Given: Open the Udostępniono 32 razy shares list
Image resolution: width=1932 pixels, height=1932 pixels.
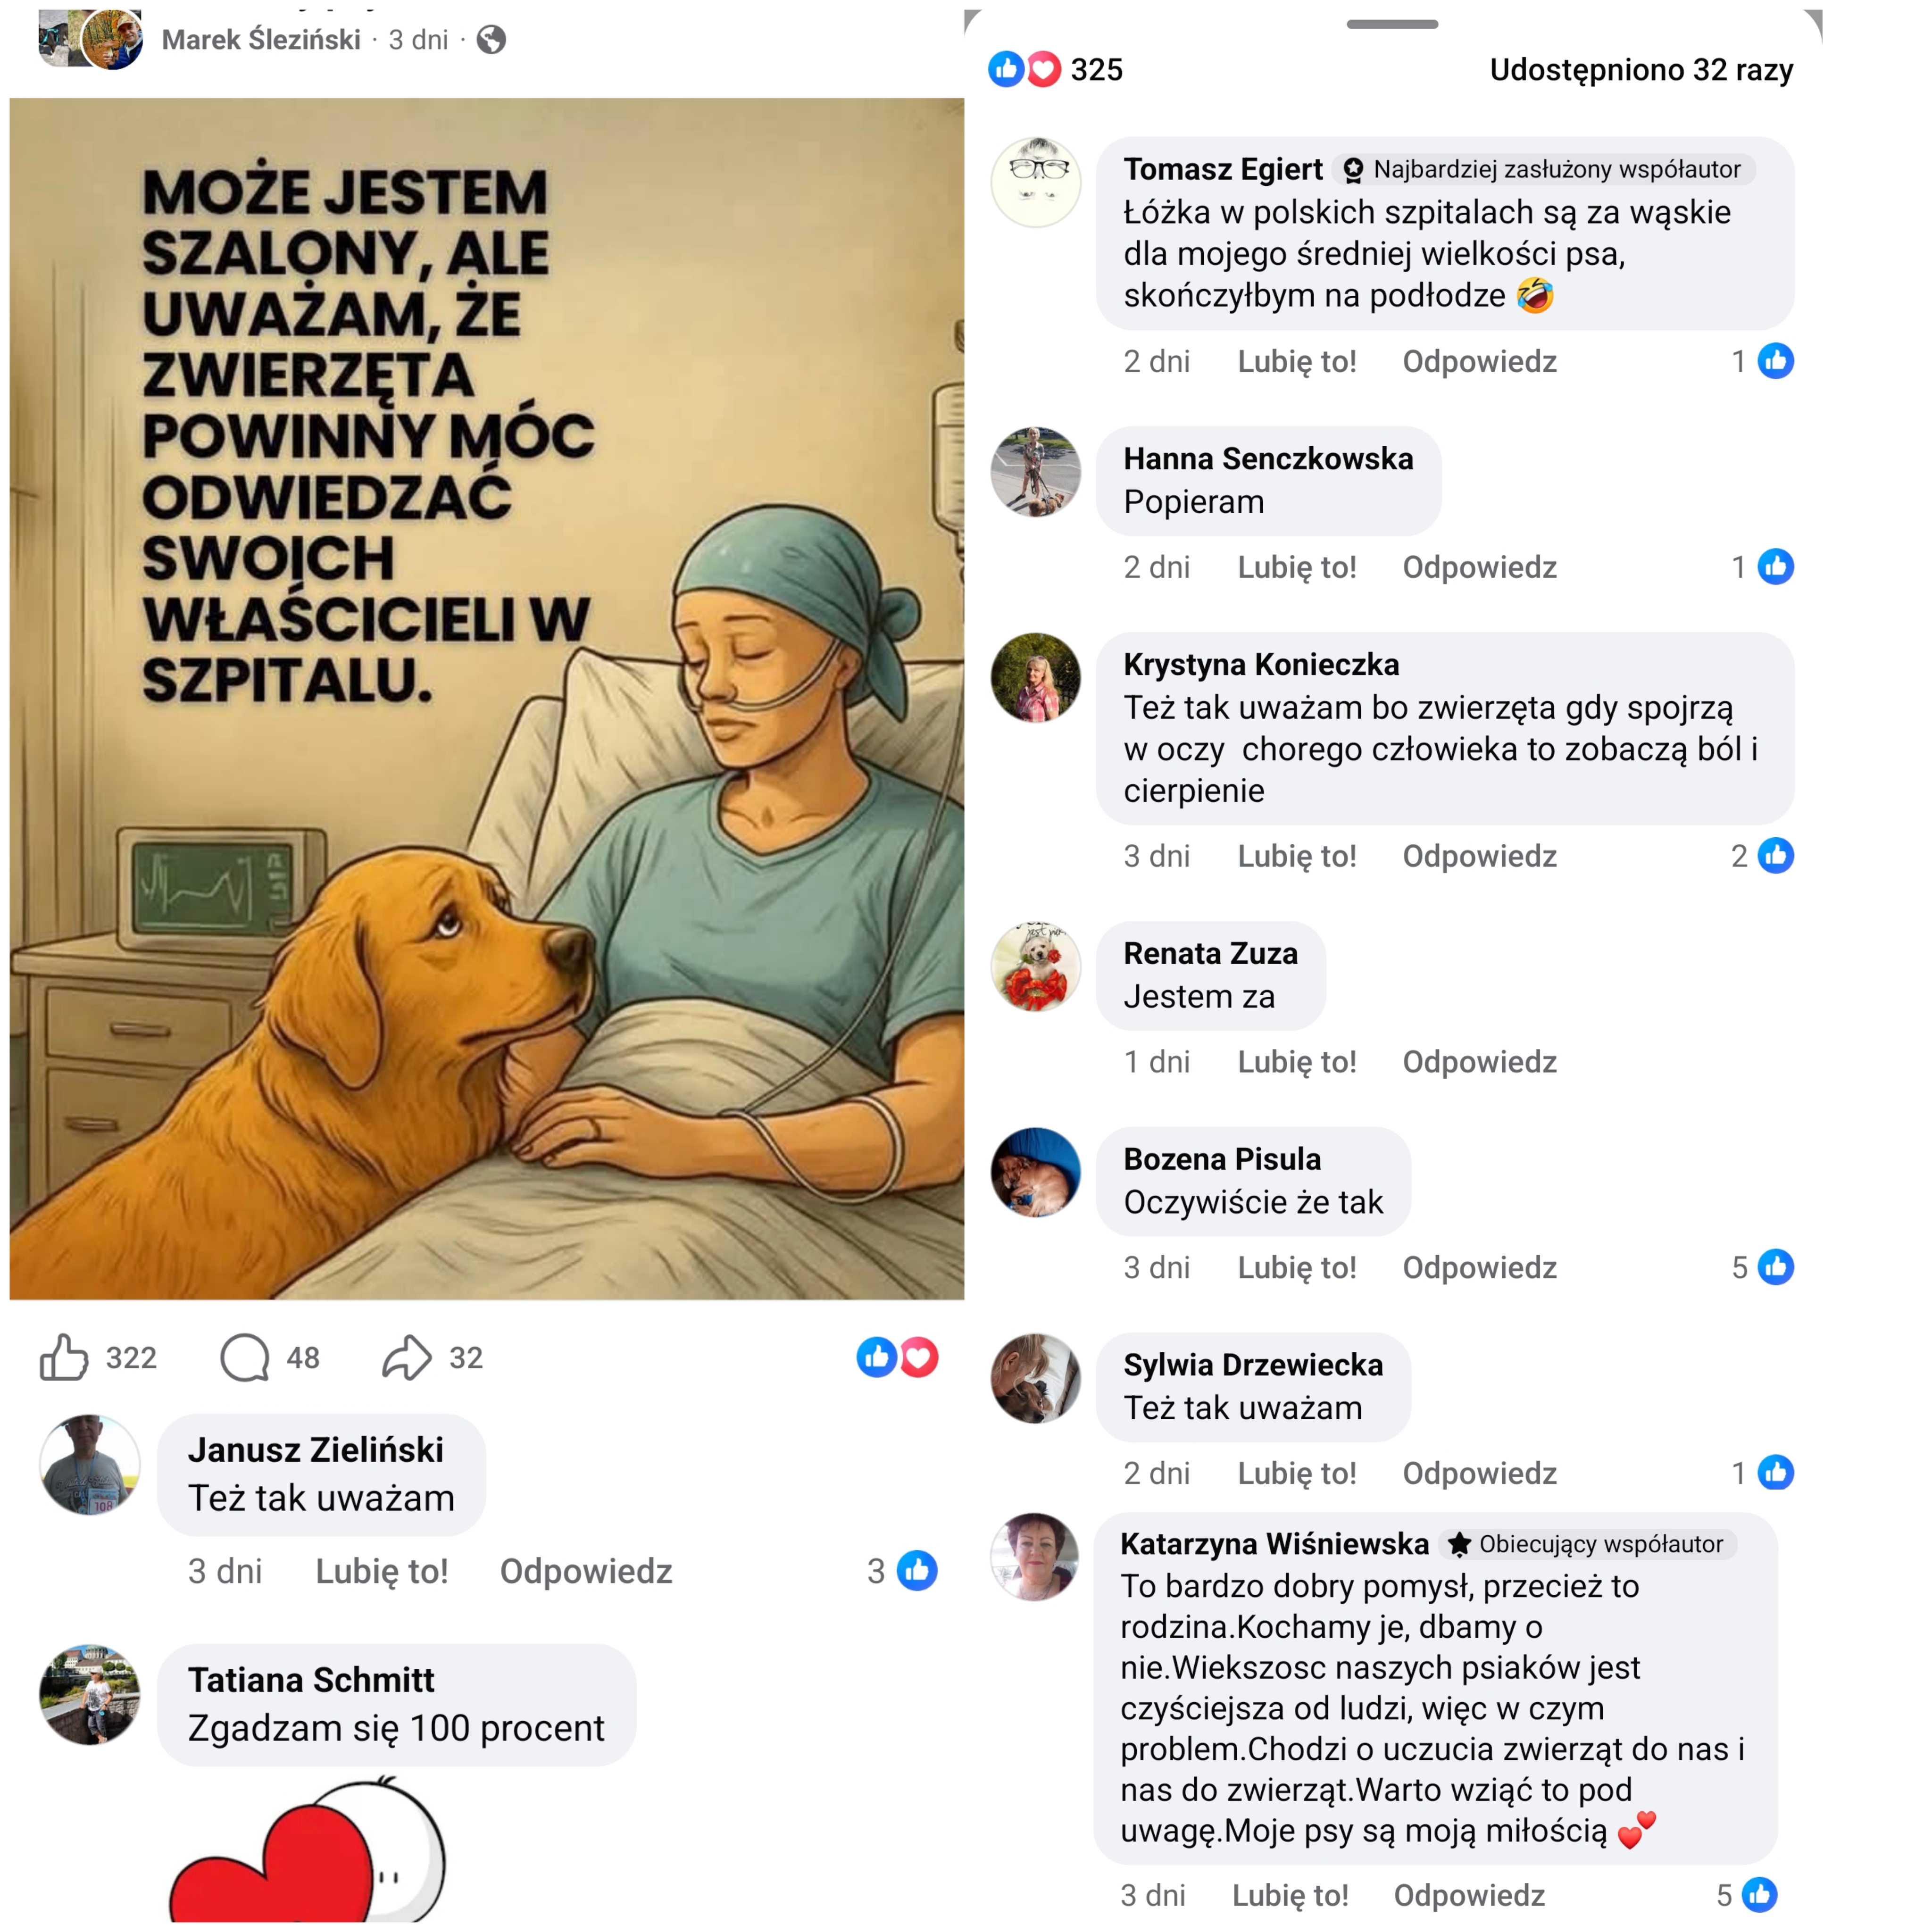Looking at the screenshot, I should click(x=1641, y=70).
